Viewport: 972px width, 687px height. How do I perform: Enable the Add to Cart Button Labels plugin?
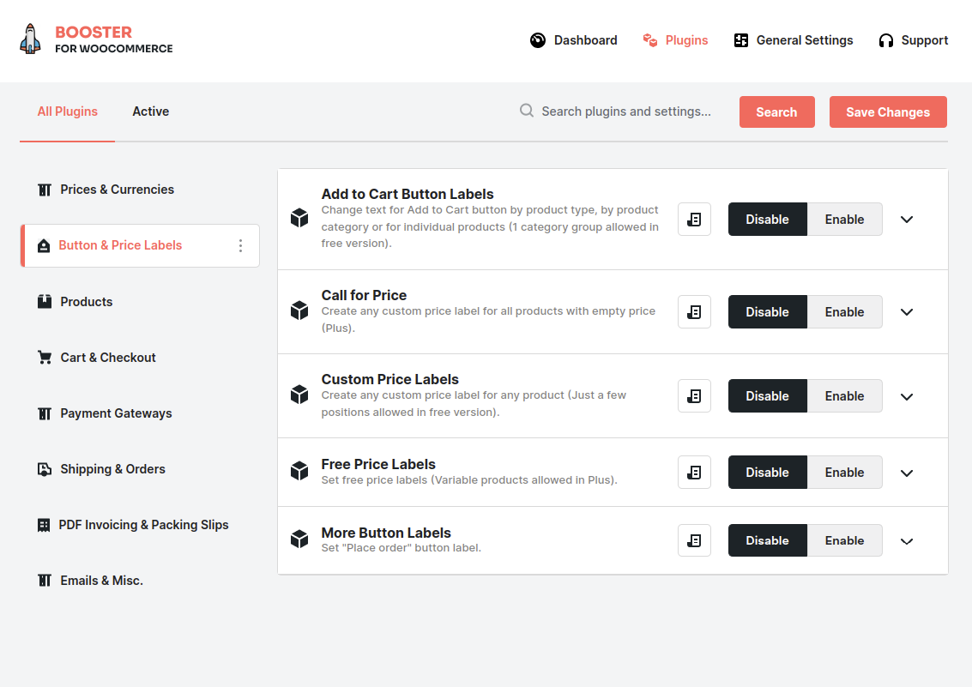844,220
